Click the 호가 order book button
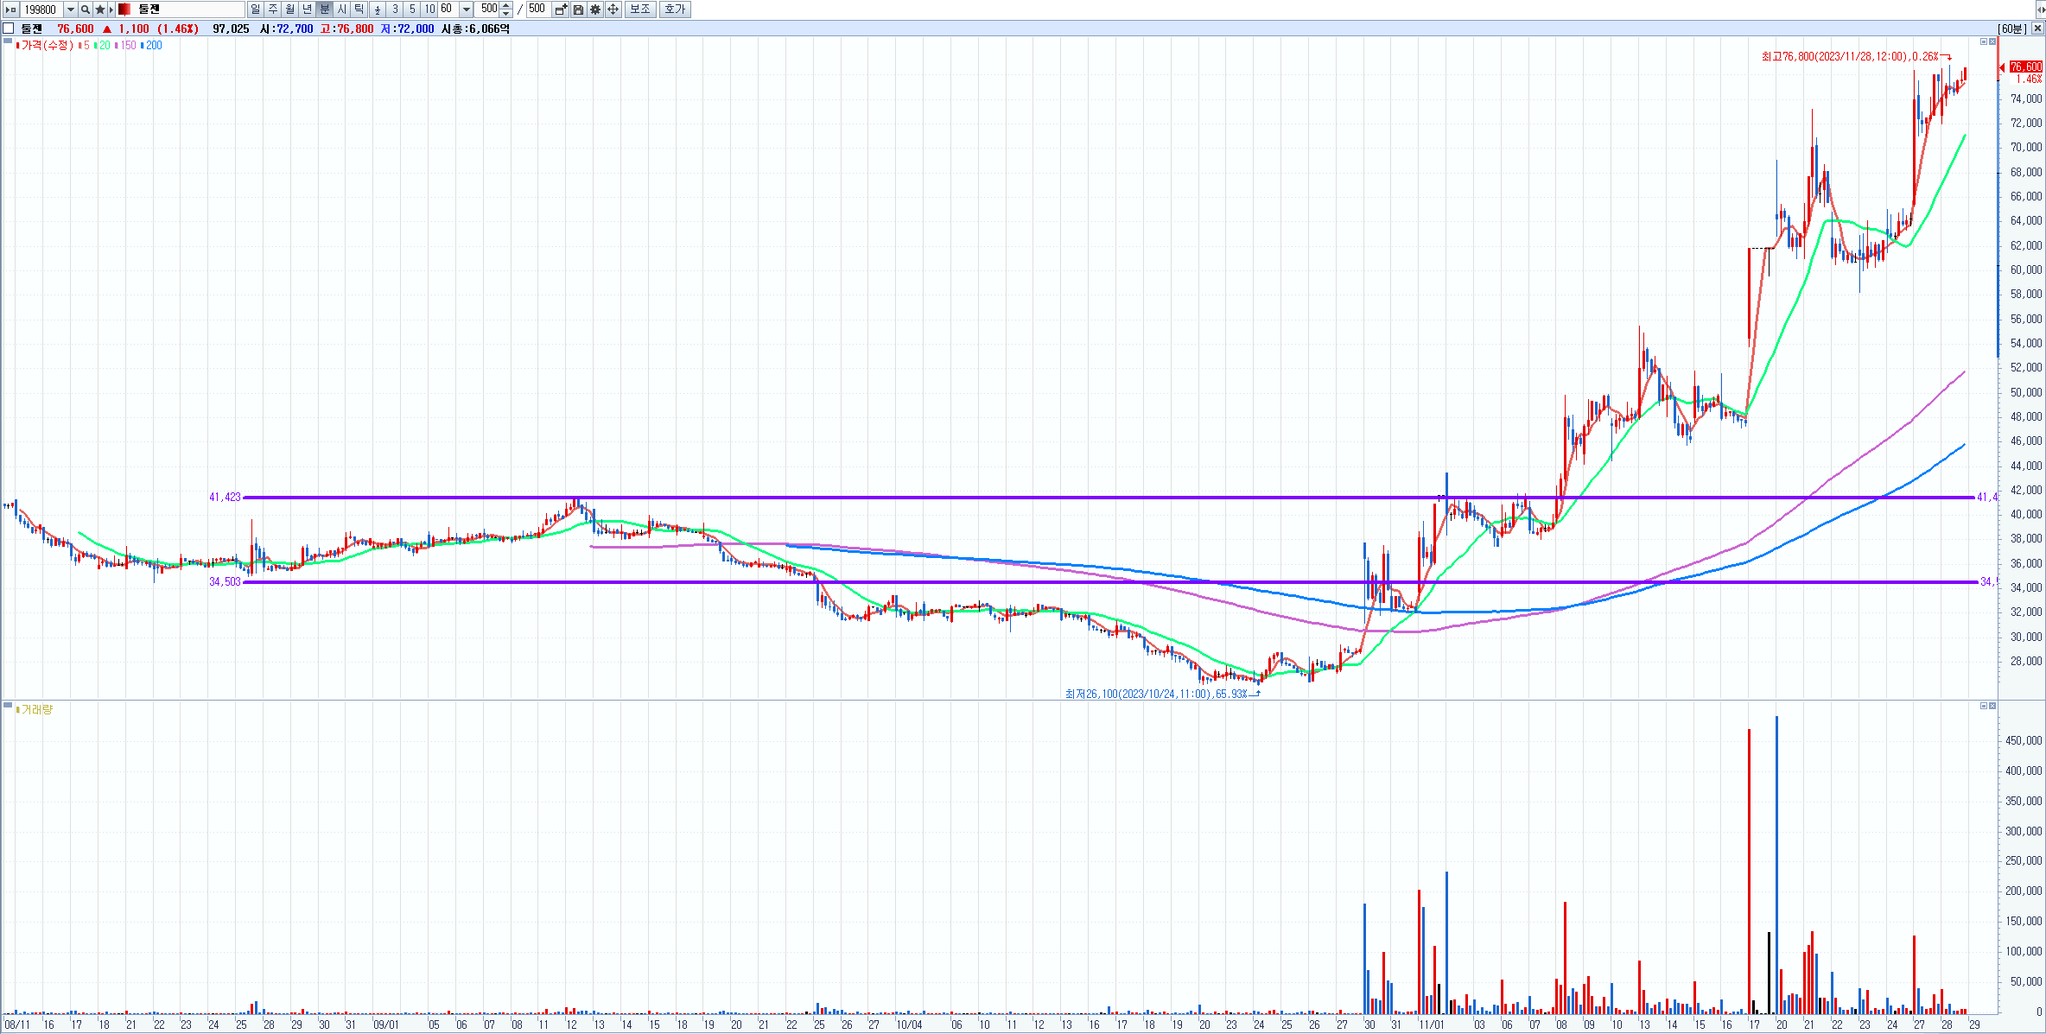2046x1034 pixels. coord(675,10)
